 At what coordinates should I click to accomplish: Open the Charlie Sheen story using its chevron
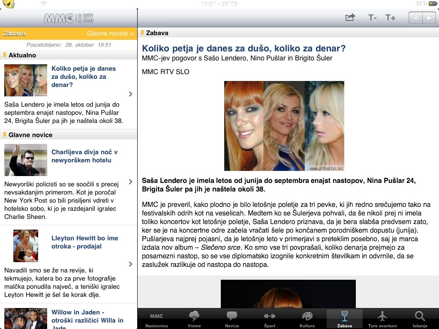coord(131,182)
